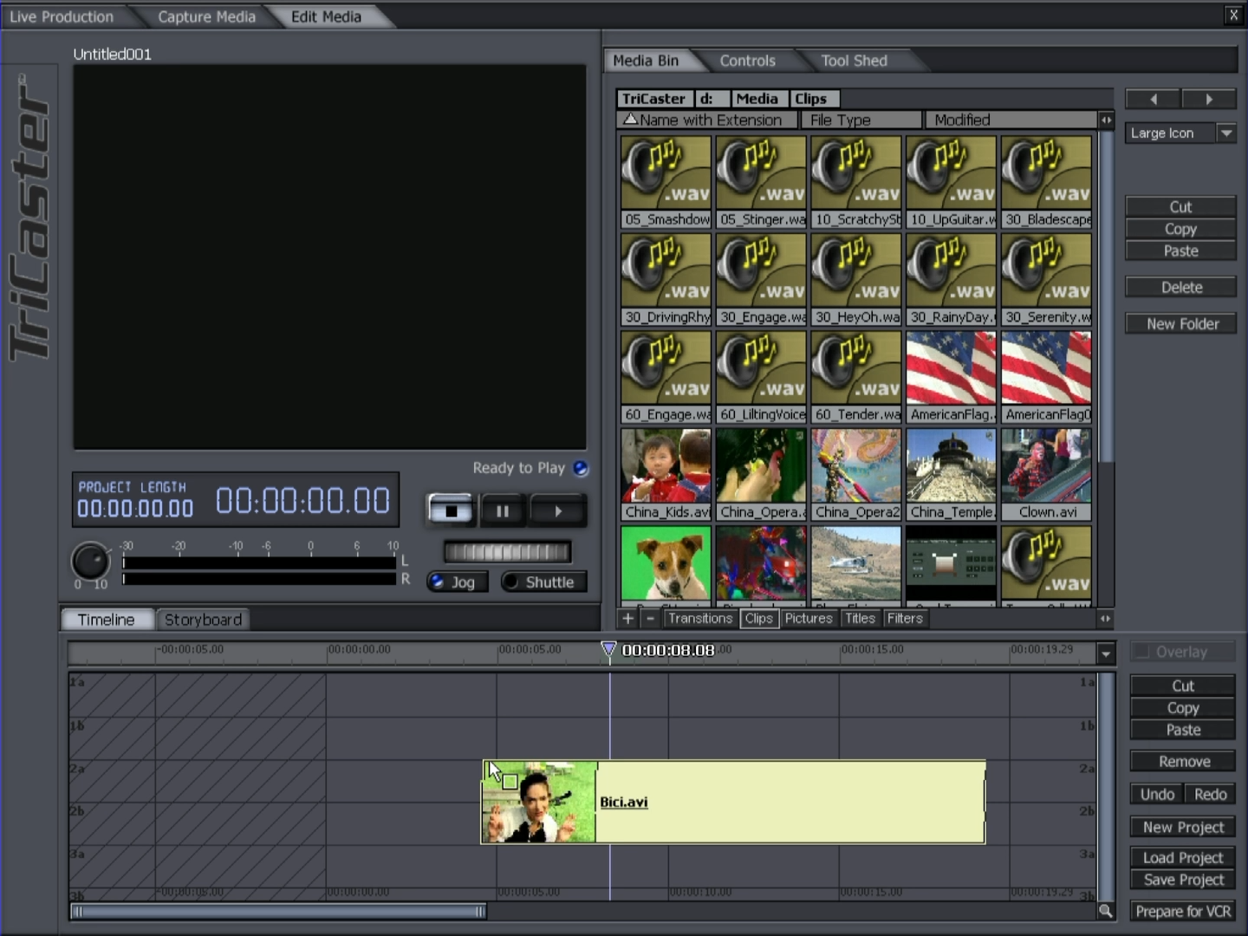Click the Save Project button
Screen dimensions: 1248x936
(x=1183, y=880)
